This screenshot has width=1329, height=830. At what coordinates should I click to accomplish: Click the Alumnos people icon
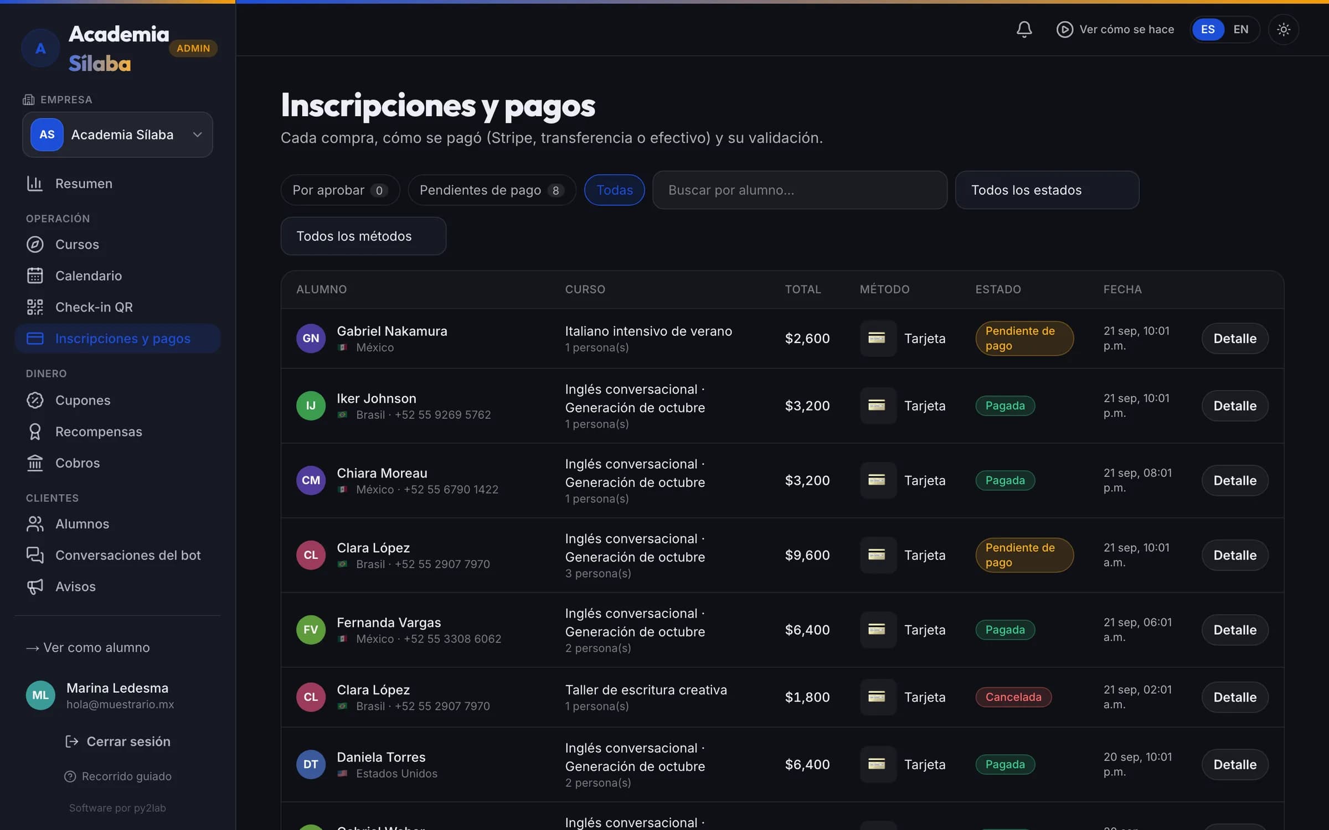(x=35, y=524)
